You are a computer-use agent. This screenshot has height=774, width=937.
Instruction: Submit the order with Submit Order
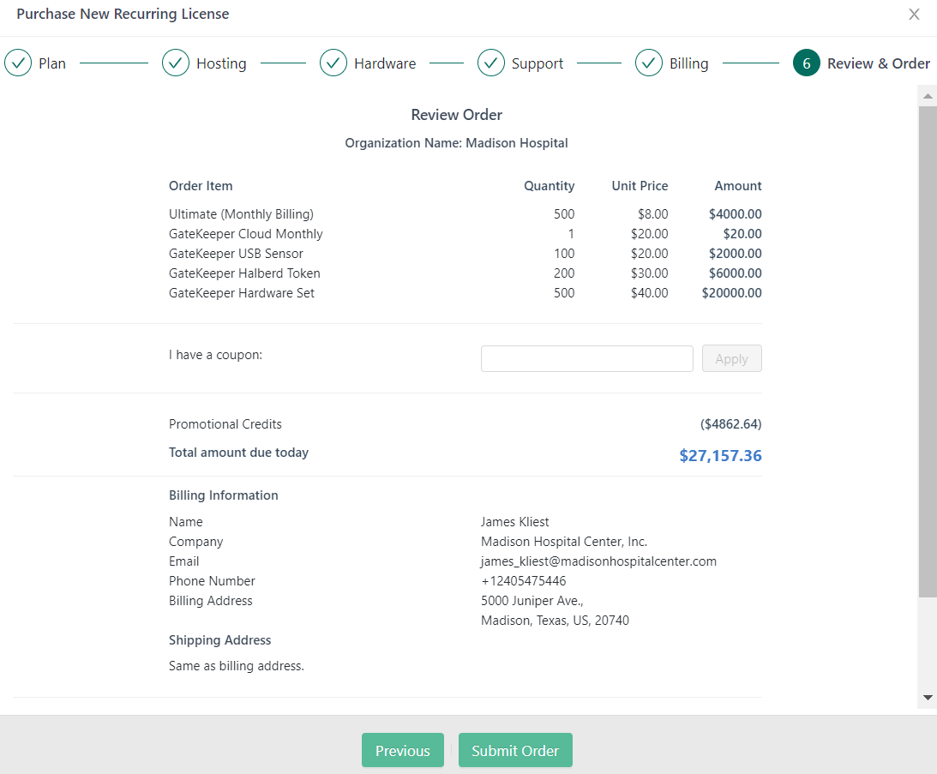[515, 750]
